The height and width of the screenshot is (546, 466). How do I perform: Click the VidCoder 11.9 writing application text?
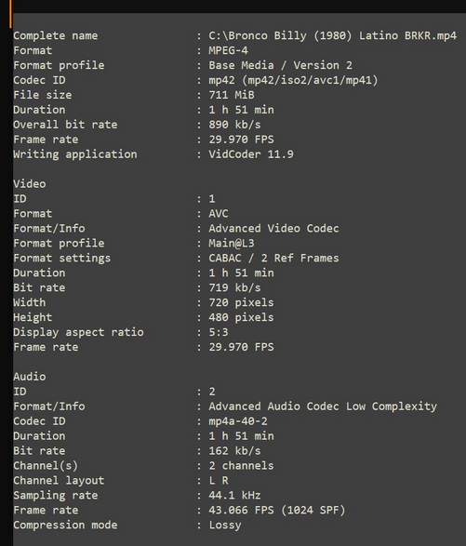tap(251, 154)
